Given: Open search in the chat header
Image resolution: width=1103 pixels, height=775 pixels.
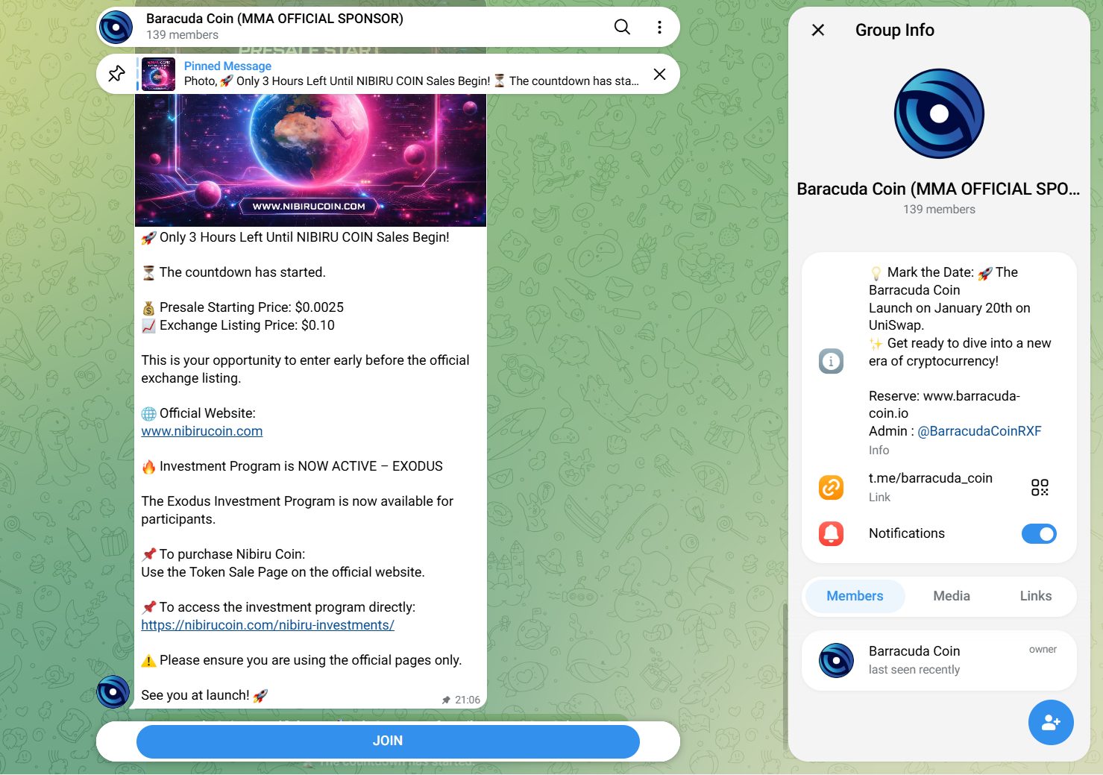Looking at the screenshot, I should click(x=622, y=27).
